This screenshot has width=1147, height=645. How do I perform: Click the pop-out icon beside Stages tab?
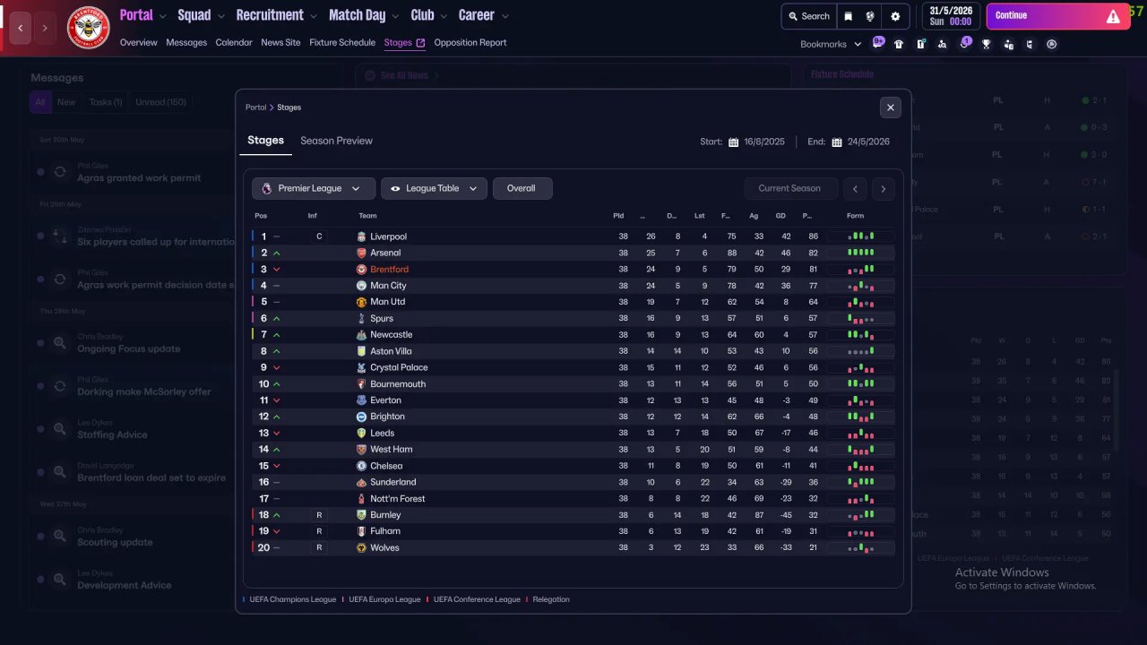(x=420, y=43)
